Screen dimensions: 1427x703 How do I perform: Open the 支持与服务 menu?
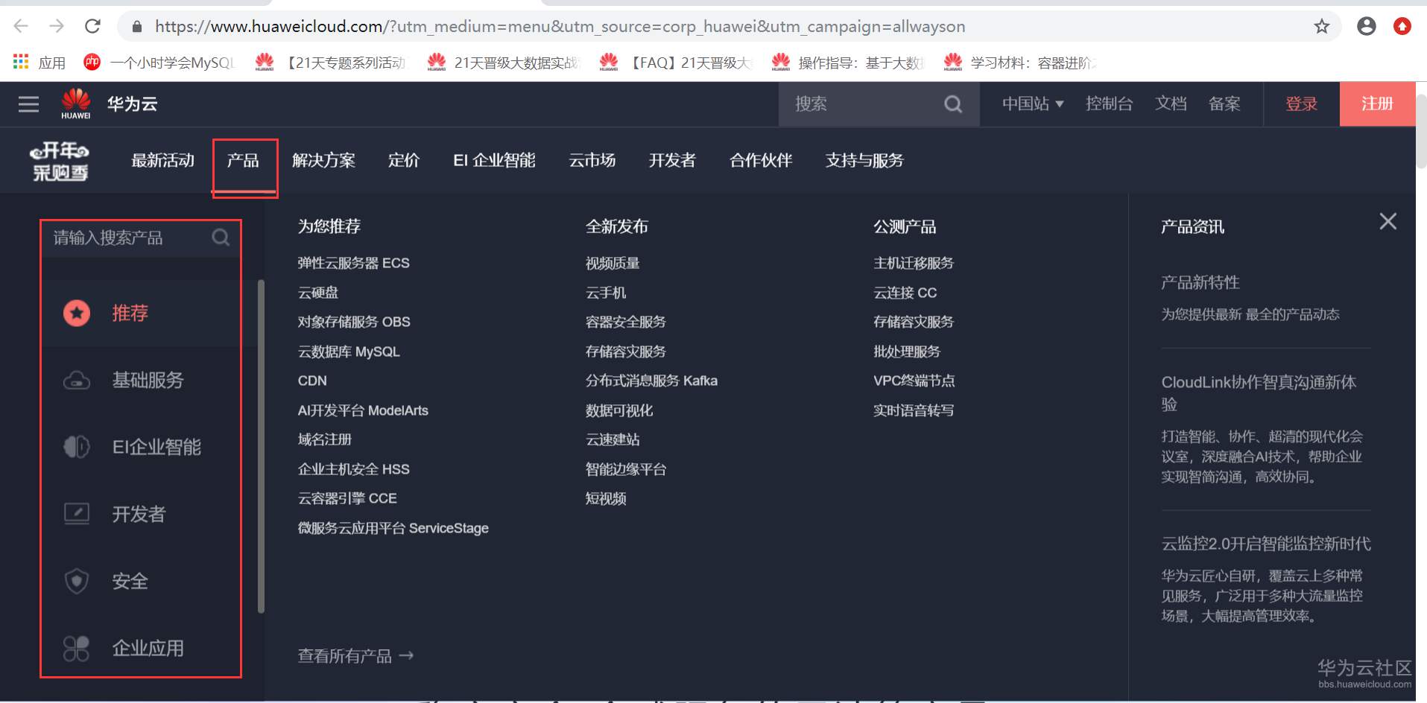pyautogui.click(x=864, y=161)
